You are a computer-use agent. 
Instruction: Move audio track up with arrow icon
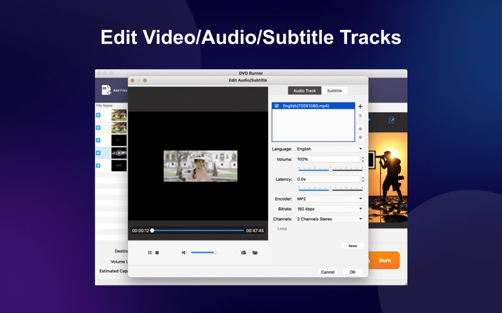click(x=360, y=129)
